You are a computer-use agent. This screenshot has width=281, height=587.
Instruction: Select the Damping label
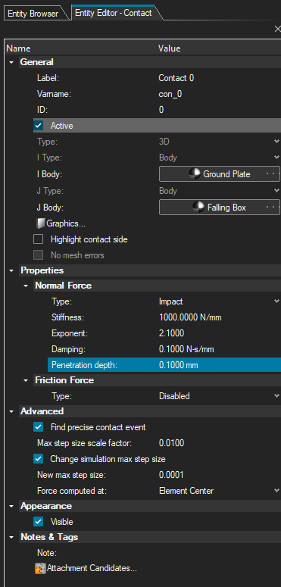pos(68,349)
